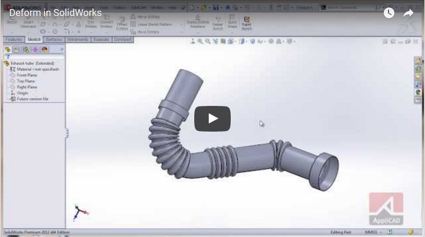The image size is (425, 237).
Task: Click the Open document folder icon
Action: (203, 7)
